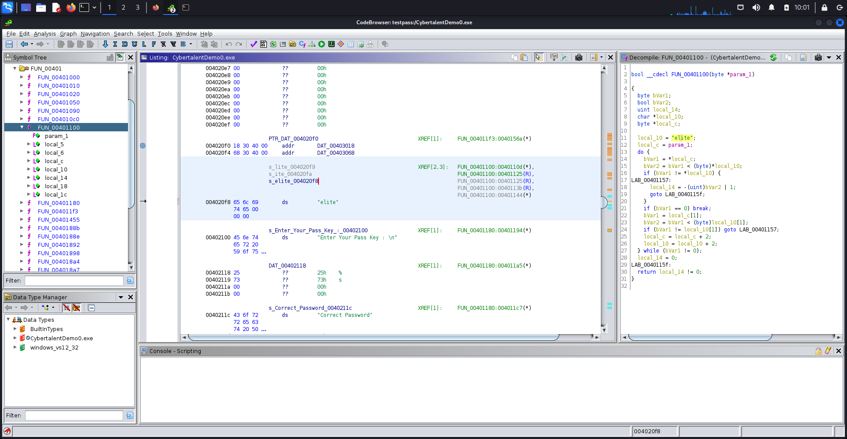Open the forward-history dropdown arrow

tap(48, 44)
